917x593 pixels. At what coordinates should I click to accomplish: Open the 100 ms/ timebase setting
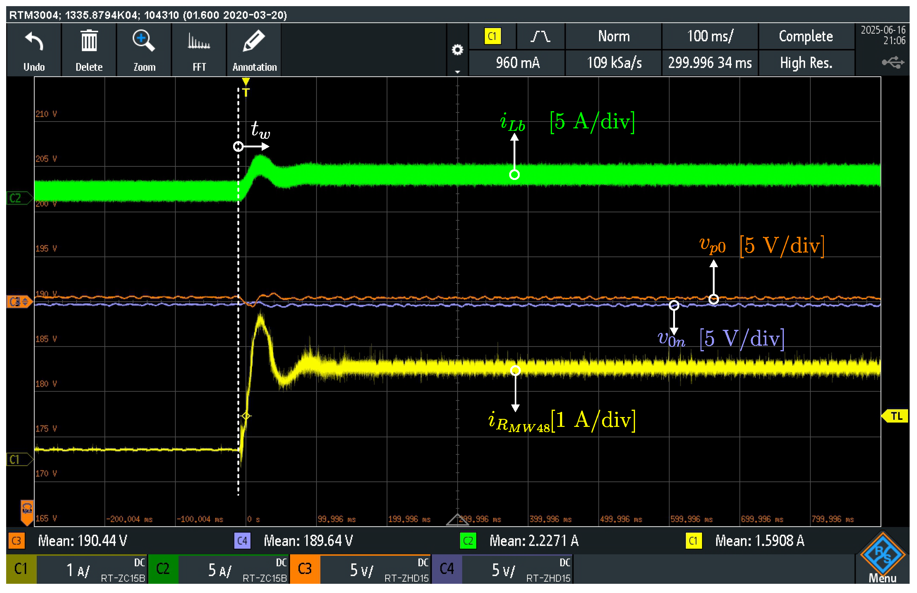pos(710,37)
